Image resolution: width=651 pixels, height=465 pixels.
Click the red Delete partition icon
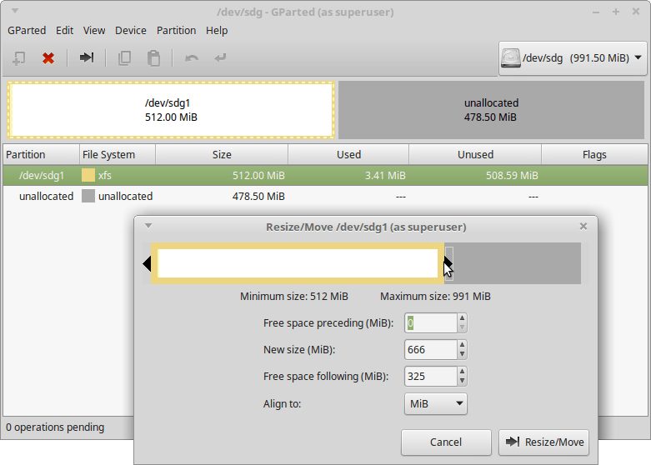coord(48,58)
